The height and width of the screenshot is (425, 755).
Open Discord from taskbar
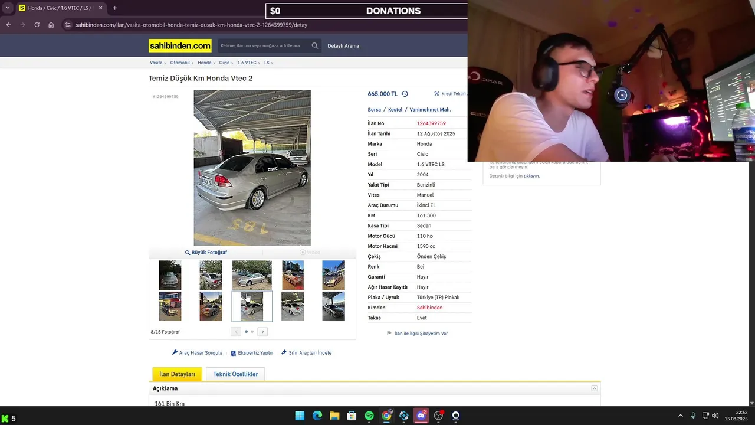tap(421, 416)
